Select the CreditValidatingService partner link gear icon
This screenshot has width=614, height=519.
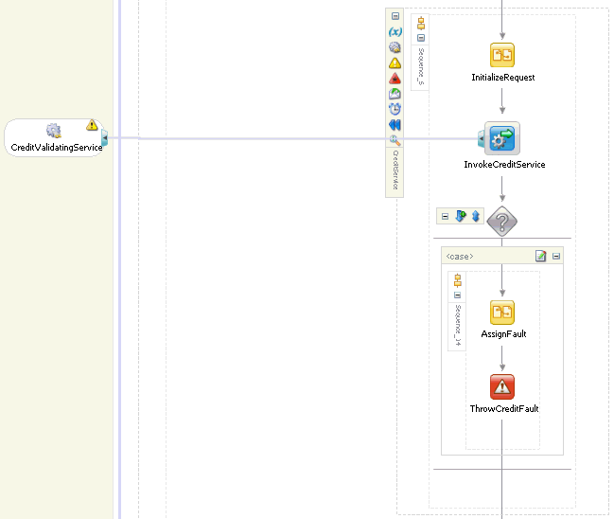54,131
